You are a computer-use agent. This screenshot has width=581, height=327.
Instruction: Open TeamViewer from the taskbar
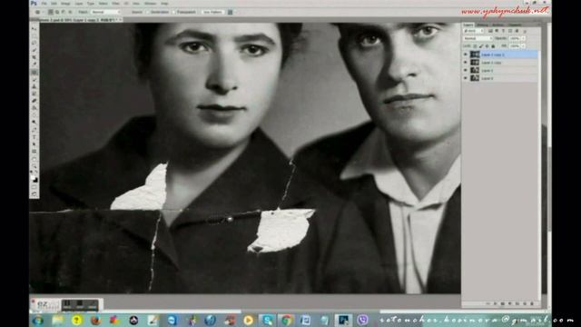[x=172, y=320]
